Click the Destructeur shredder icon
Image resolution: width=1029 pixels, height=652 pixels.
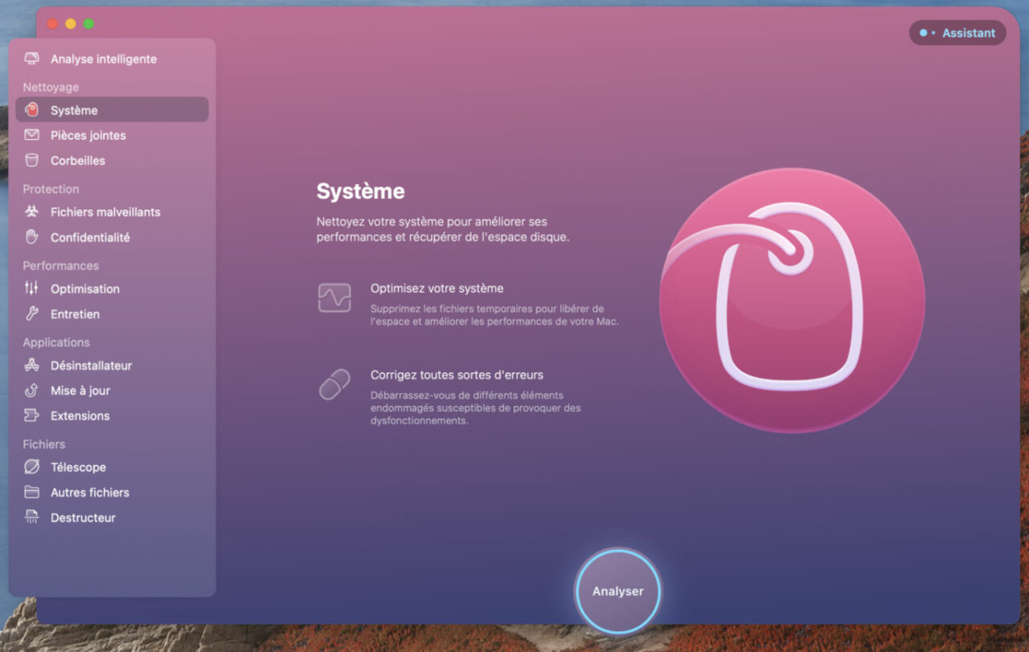click(x=33, y=517)
